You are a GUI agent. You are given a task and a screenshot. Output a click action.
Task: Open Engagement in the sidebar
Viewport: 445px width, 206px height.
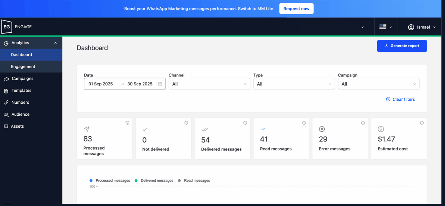(x=31, y=67)
